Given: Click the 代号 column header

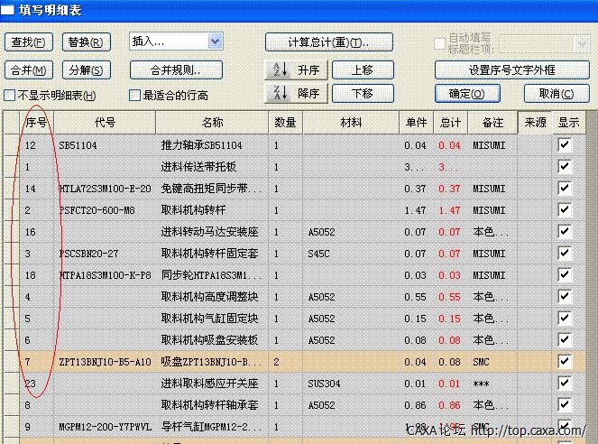Looking at the screenshot, I should (x=105, y=123).
